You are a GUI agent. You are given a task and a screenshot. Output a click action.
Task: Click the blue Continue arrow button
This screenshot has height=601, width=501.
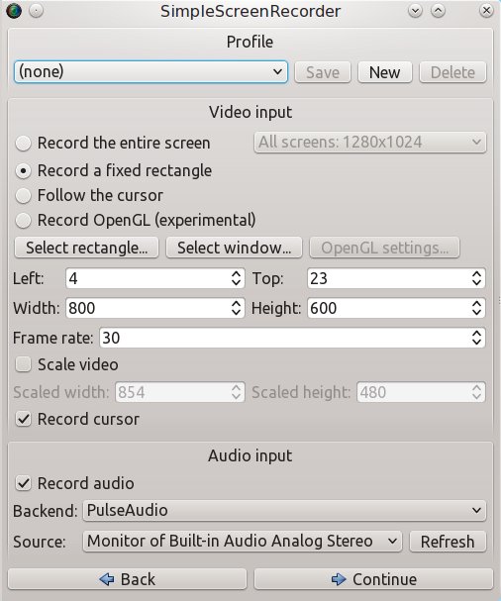(373, 579)
